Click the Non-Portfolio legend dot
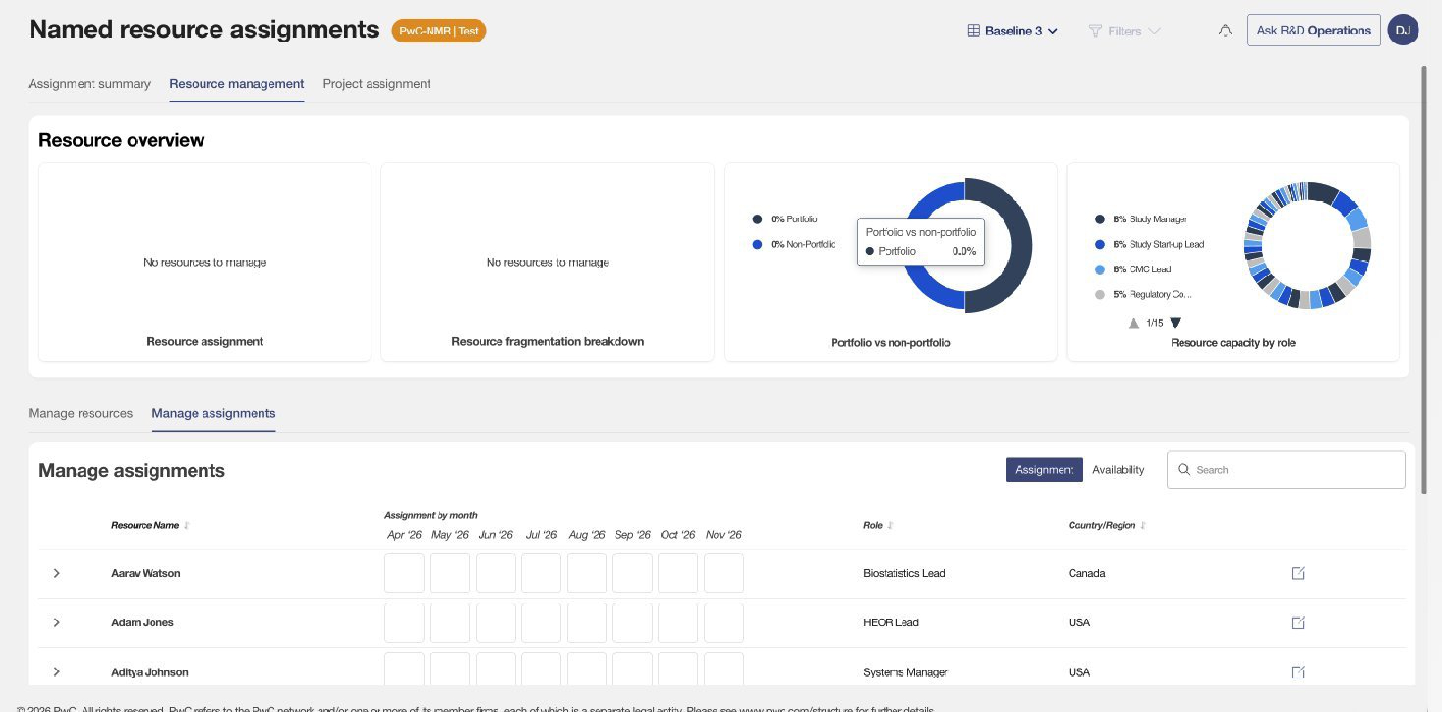1443x712 pixels. [x=757, y=244]
